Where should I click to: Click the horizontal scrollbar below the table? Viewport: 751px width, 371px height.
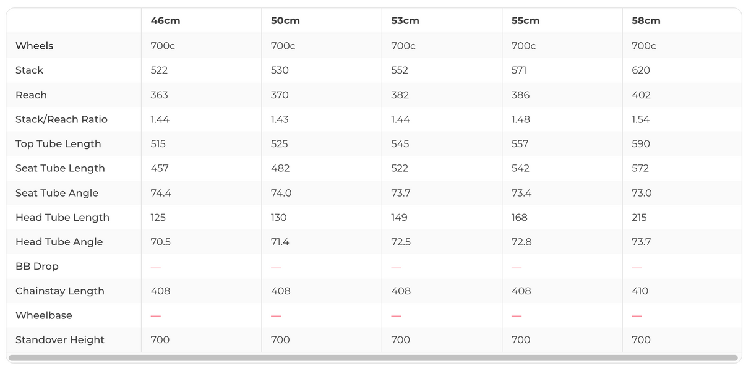[x=373, y=358]
